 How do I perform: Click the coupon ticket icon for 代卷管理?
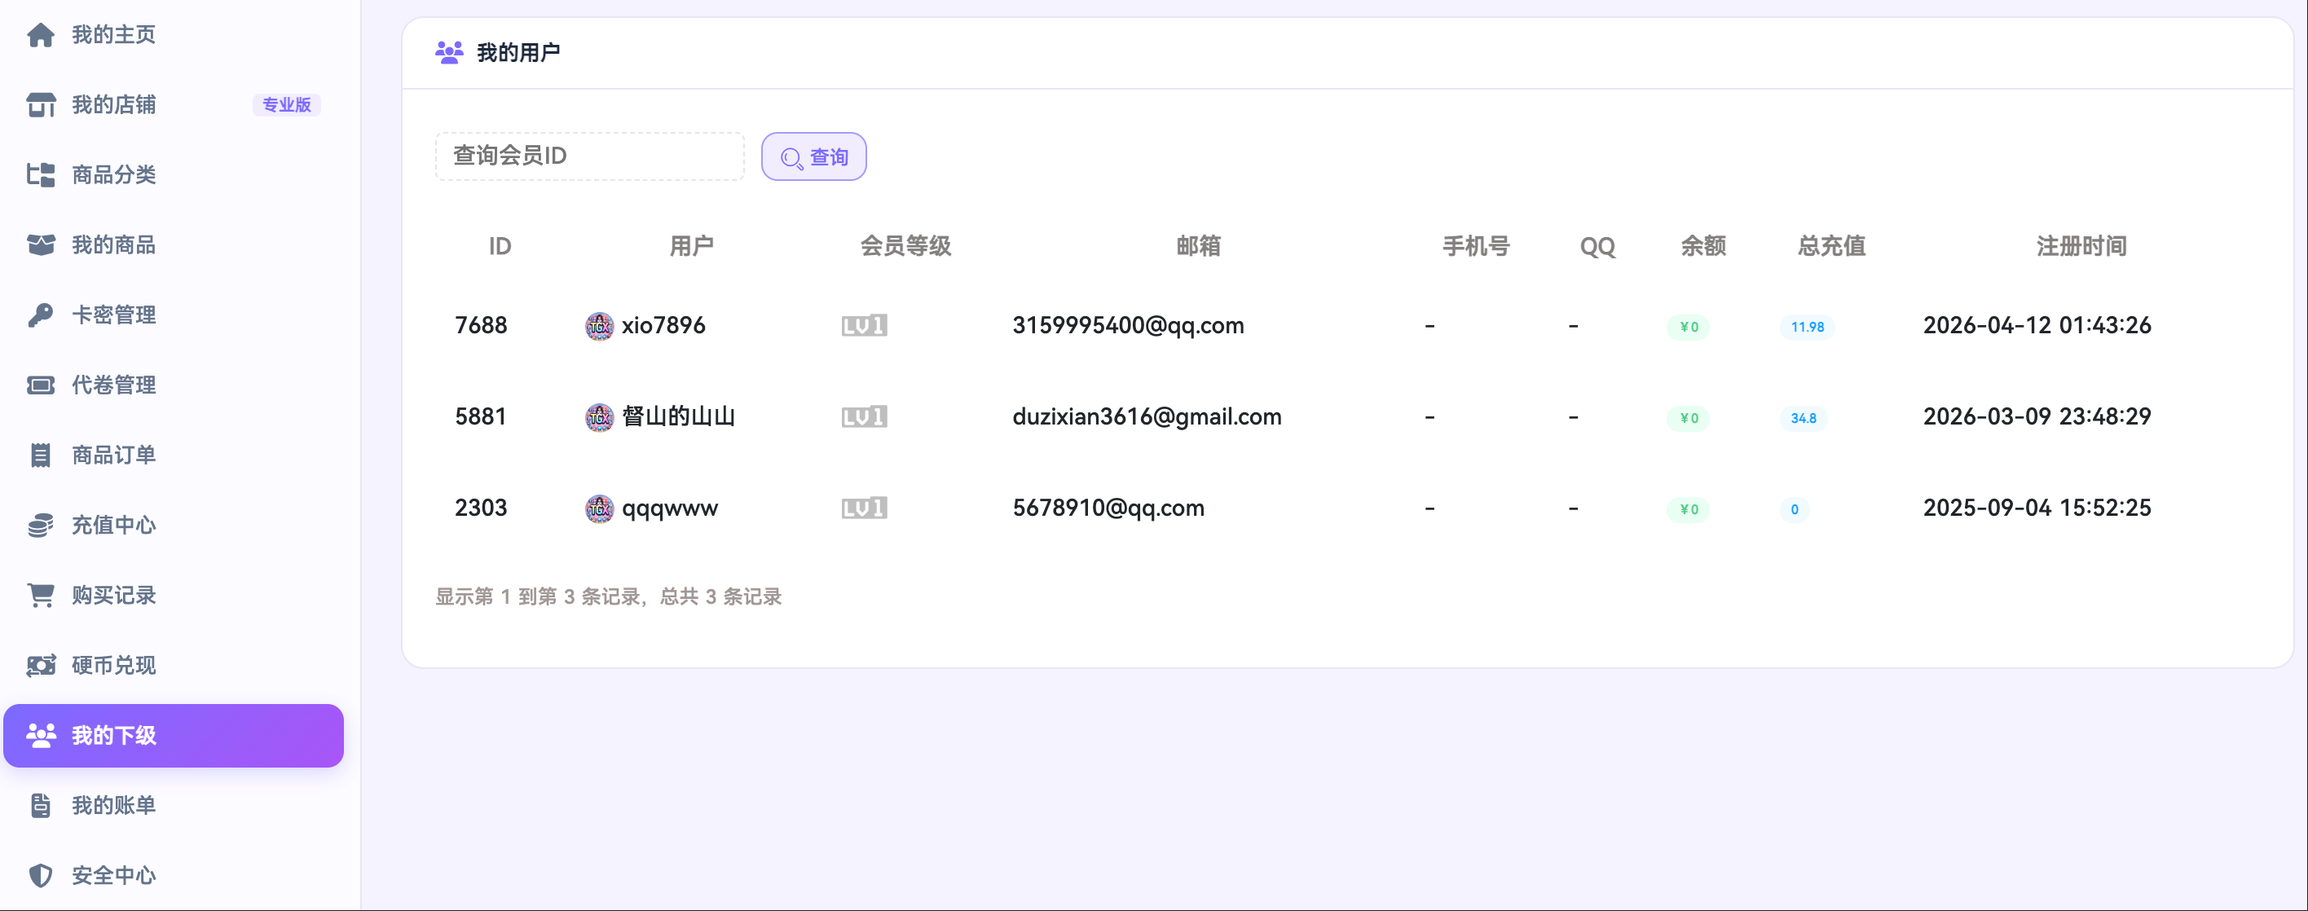[40, 385]
